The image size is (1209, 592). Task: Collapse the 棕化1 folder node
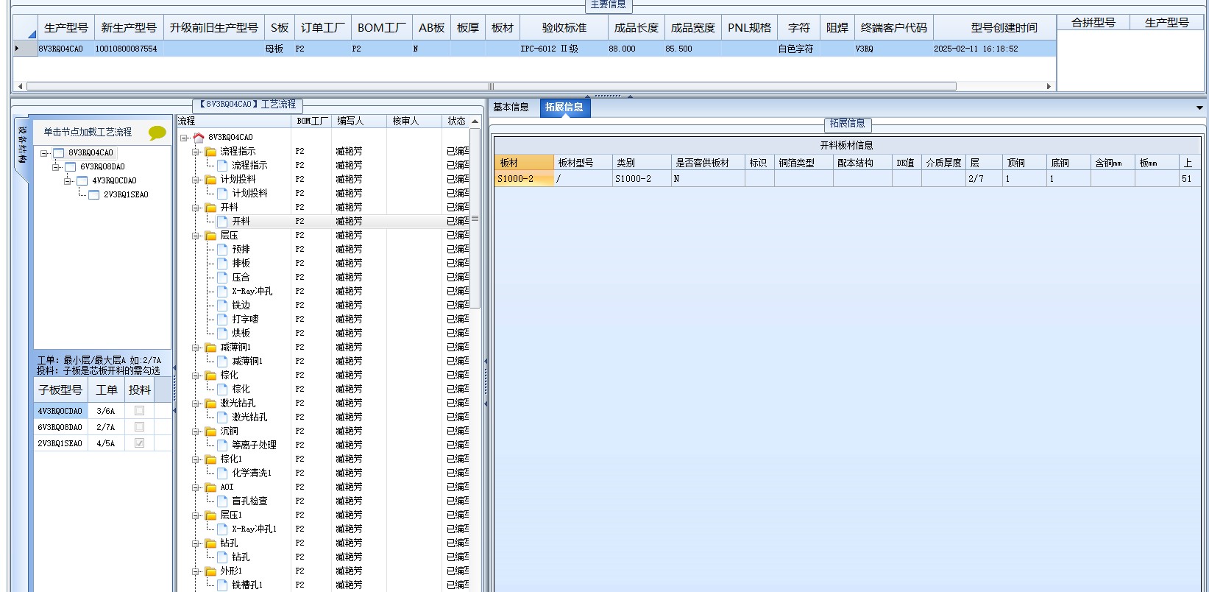[x=196, y=459]
